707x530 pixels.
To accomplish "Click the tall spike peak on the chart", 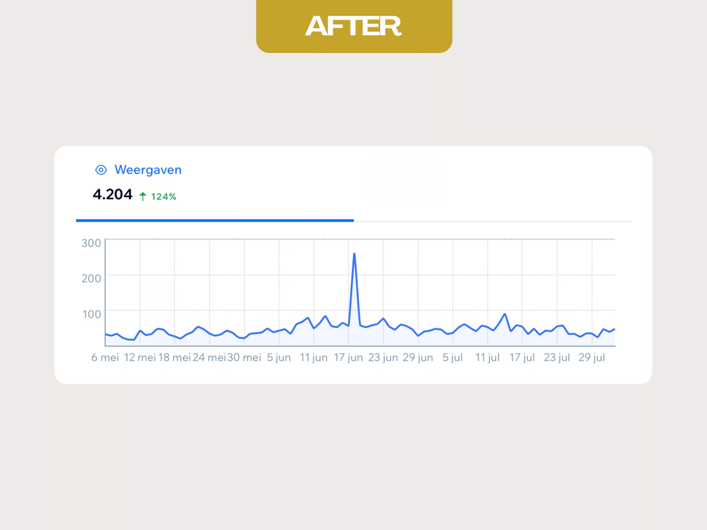I will (x=354, y=254).
